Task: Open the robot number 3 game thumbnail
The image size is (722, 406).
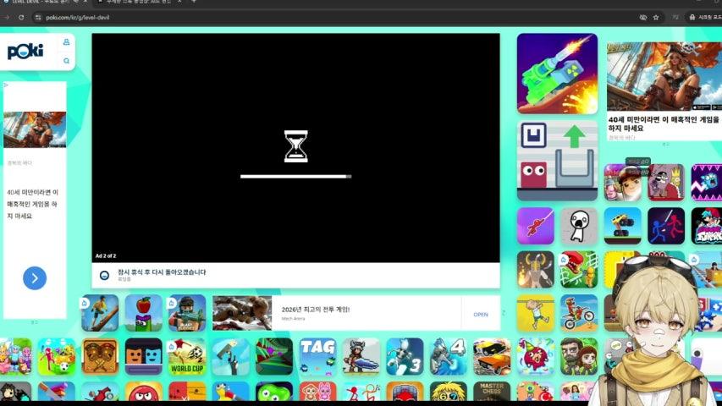Action: coord(405,357)
